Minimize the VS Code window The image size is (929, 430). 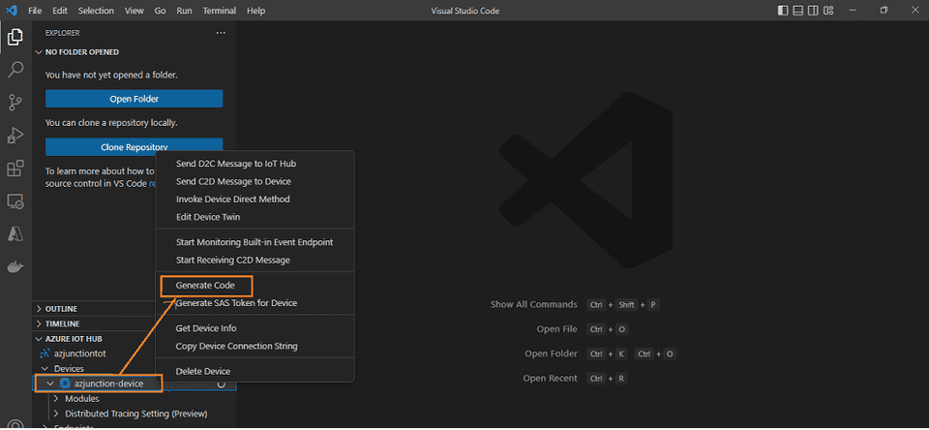pos(854,10)
